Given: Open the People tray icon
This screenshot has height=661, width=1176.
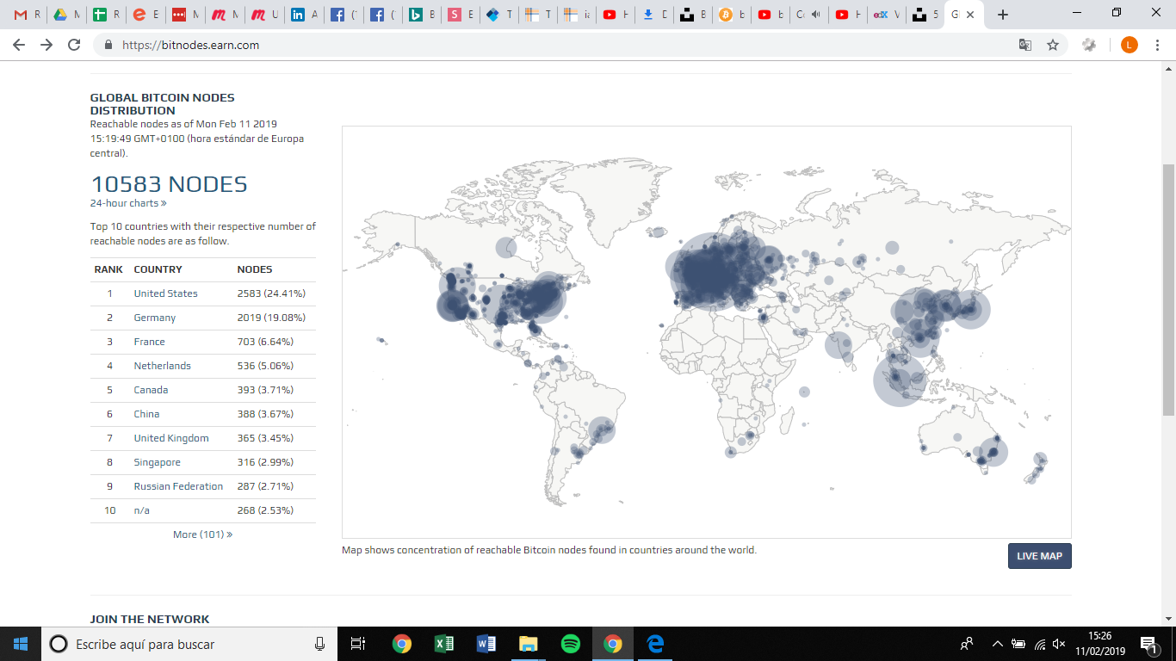Looking at the screenshot, I should tap(968, 644).
